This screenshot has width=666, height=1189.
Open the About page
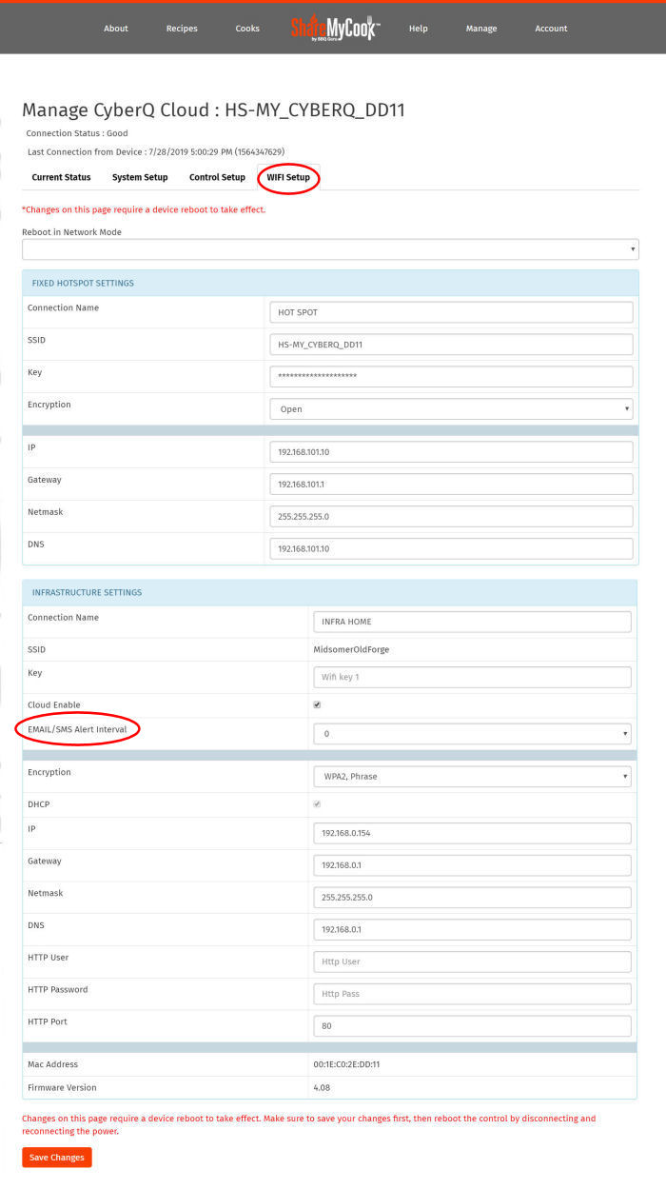(116, 29)
